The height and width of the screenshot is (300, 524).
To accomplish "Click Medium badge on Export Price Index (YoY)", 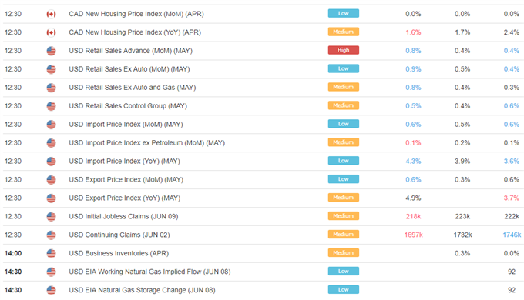I will pyautogui.click(x=344, y=198).
